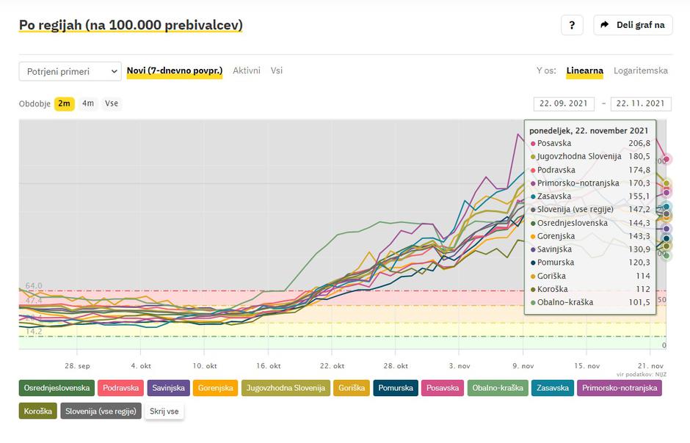Toggle the Podravska region series
The width and height of the screenshot is (690, 443).
(121, 388)
